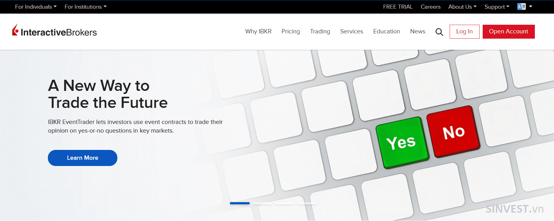The height and width of the screenshot is (221, 554).
Task: Open the Careers link
Action: (x=430, y=7)
